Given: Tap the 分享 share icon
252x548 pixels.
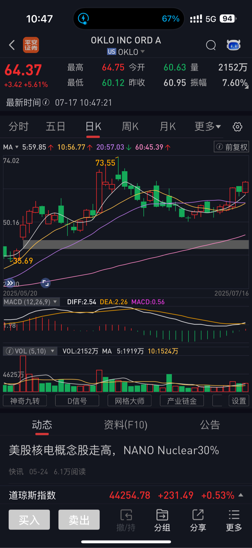Looking at the screenshot, I should pyautogui.click(x=198, y=515).
